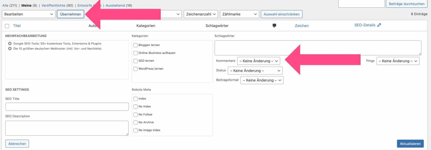Image resolution: width=431 pixels, height=150 pixels.
Task: Click the Schlagwörter column header
Action: click(x=217, y=26)
